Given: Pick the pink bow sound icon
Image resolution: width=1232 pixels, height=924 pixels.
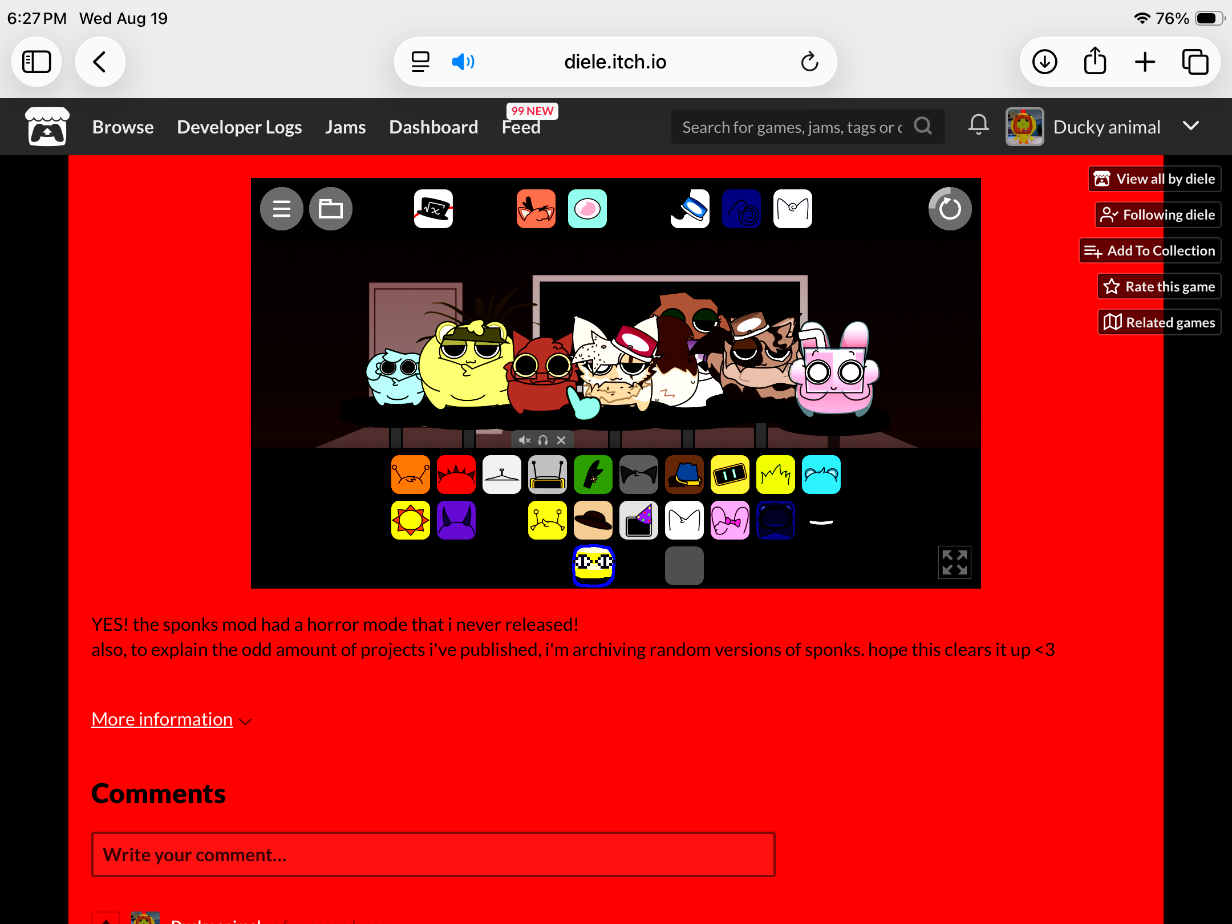Looking at the screenshot, I should point(730,520).
